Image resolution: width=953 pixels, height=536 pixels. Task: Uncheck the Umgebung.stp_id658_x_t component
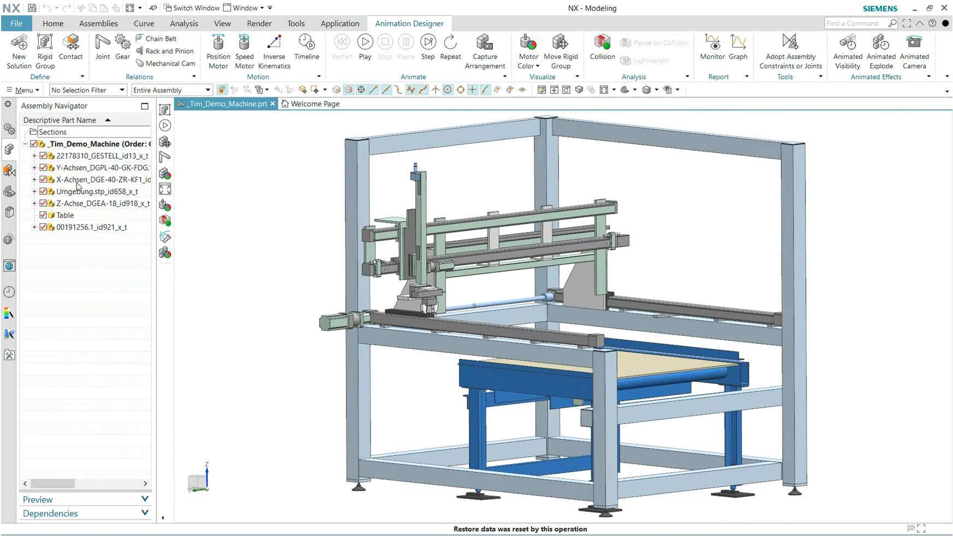click(44, 192)
